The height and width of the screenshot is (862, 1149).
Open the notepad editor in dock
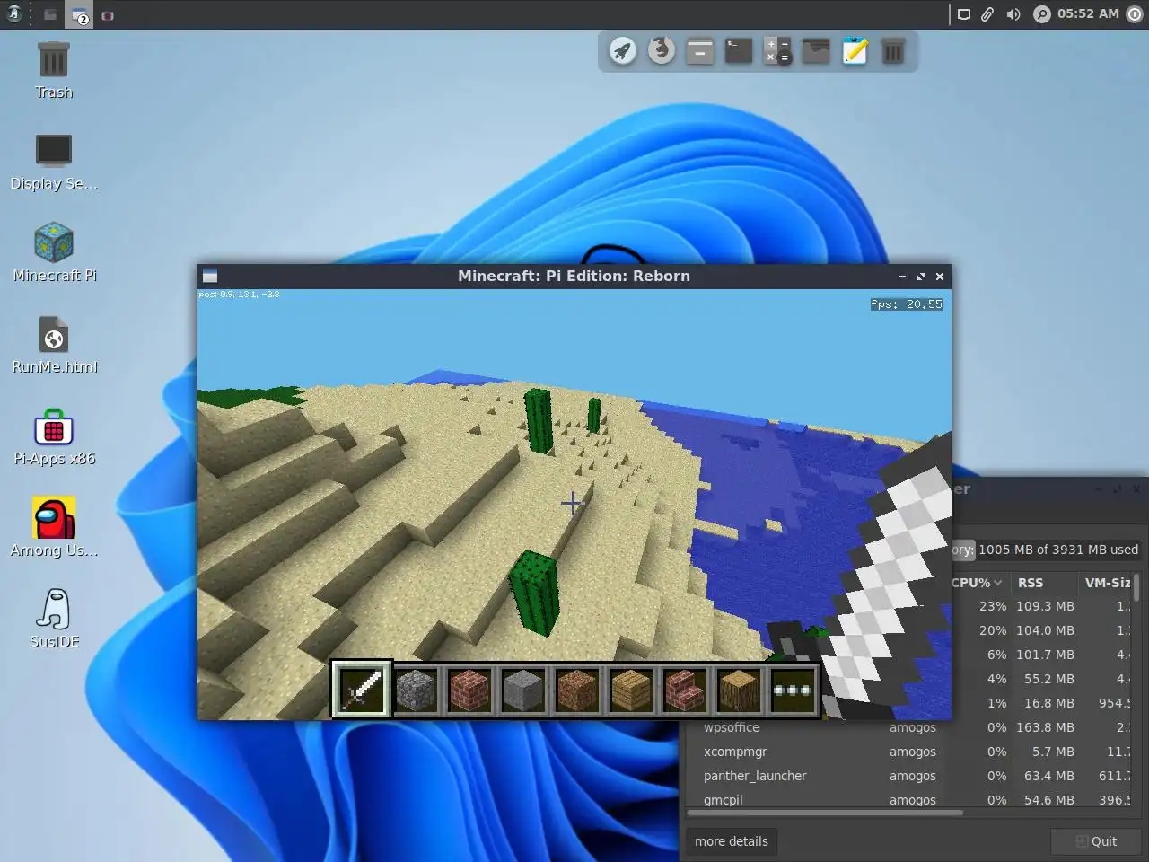[855, 50]
